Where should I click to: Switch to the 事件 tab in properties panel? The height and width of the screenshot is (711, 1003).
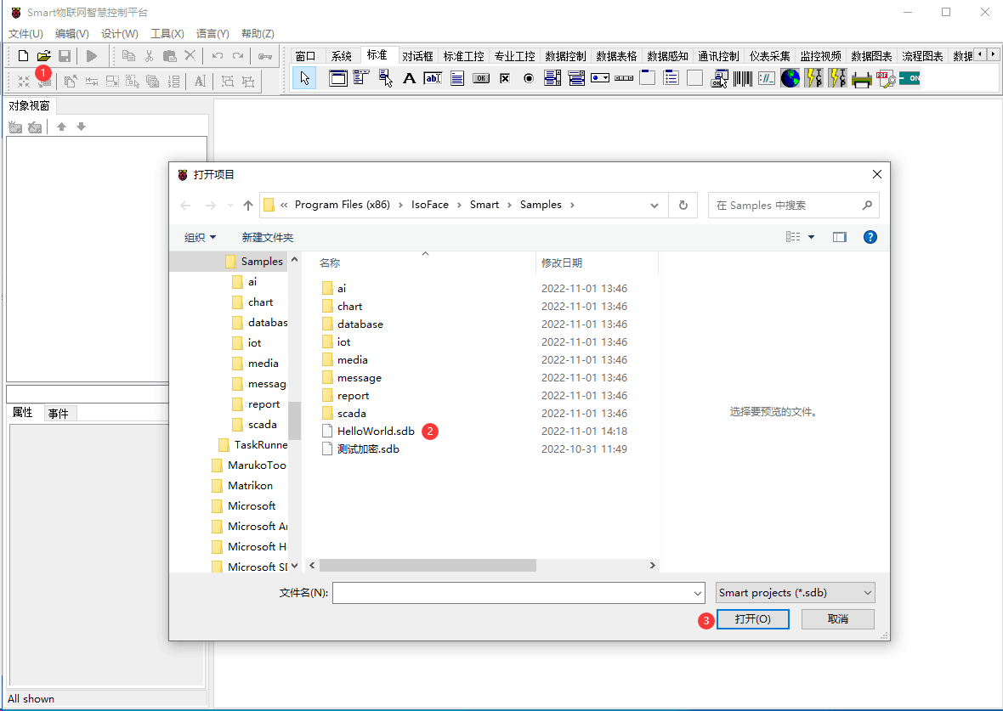coord(58,414)
